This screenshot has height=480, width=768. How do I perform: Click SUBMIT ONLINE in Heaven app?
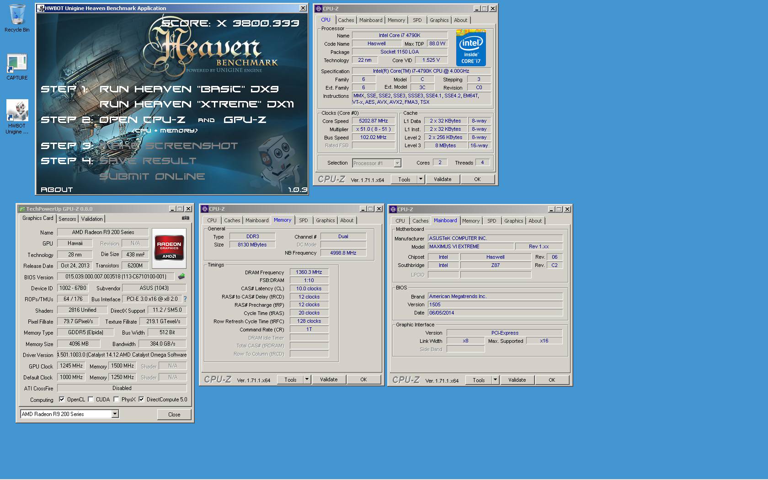pos(152,176)
